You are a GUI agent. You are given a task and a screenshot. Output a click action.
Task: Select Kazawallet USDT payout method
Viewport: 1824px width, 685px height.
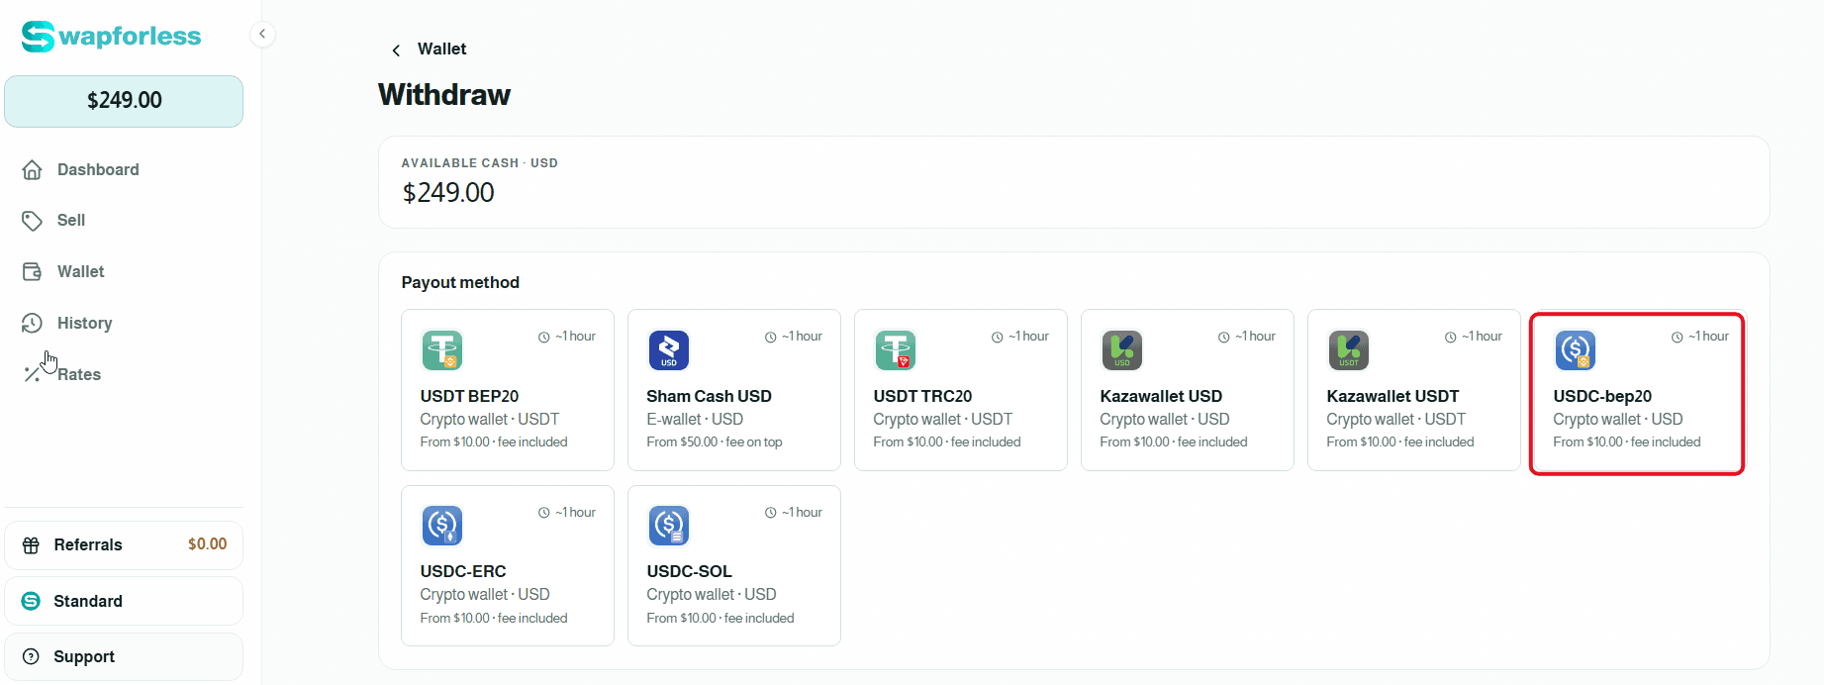pyautogui.click(x=1414, y=390)
